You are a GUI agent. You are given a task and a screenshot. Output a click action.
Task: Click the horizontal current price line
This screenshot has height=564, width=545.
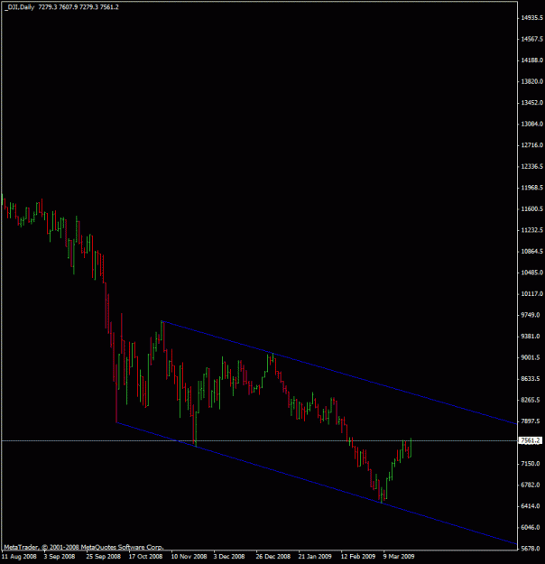coord(259,440)
